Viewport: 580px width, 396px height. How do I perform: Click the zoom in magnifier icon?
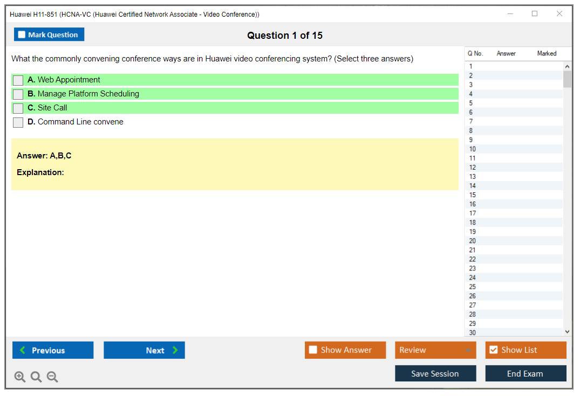19,377
